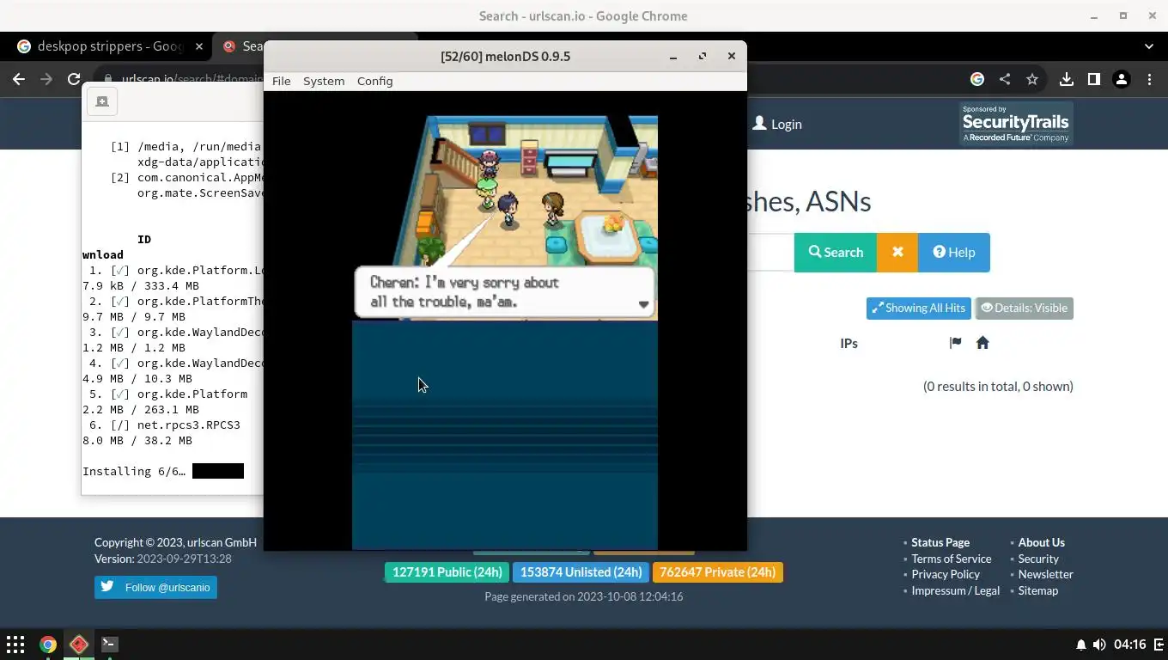Viewport: 1168px width, 660px height.
Task: Maximize the melonDS window
Action: tap(702, 56)
